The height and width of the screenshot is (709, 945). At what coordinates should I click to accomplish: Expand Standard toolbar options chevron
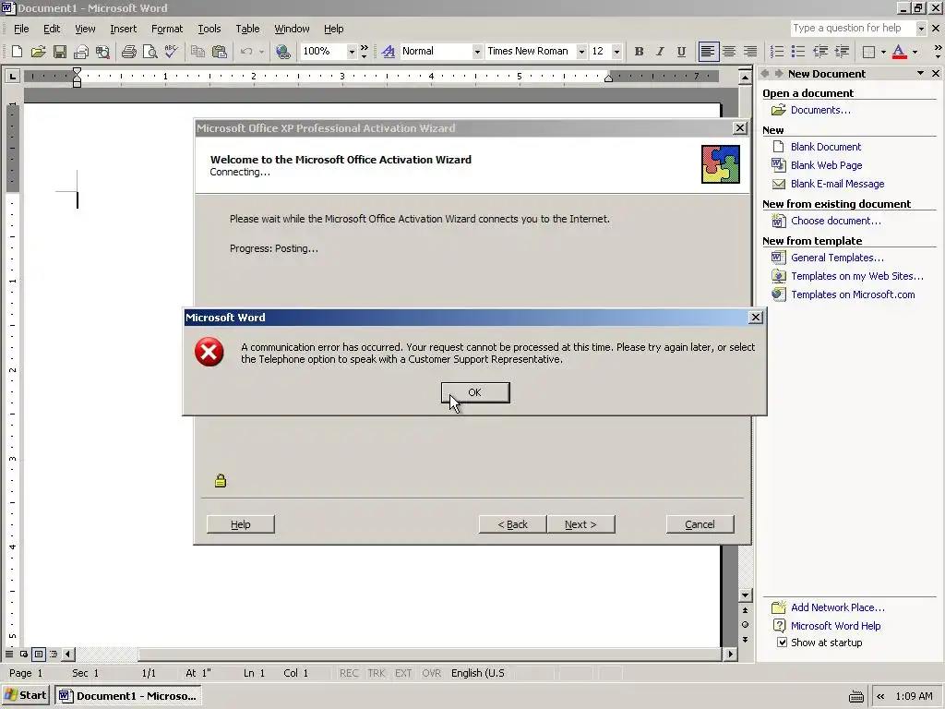tap(364, 52)
